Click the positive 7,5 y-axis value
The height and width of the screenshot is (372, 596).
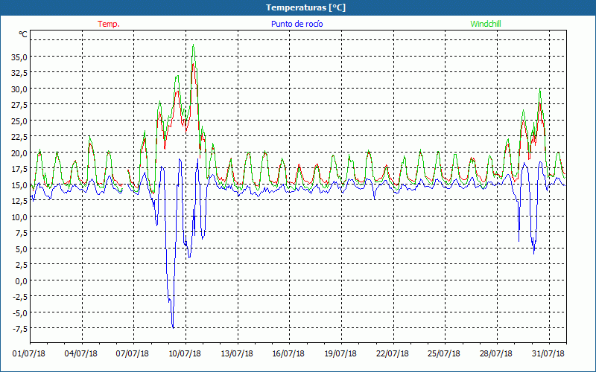[21, 233]
